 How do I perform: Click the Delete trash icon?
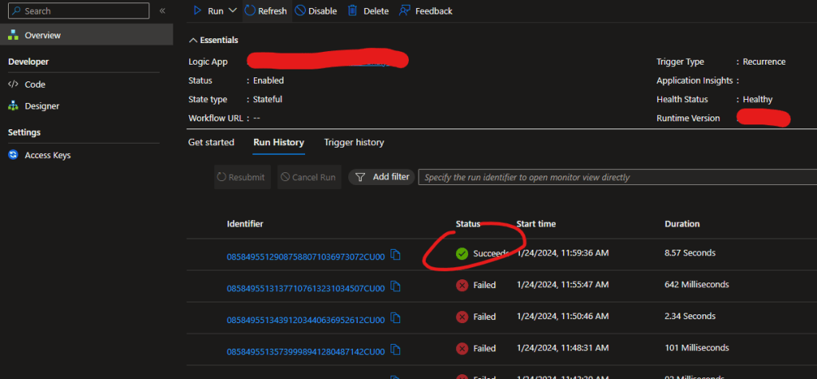point(352,11)
